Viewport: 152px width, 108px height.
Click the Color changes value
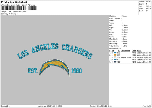click(x=122, y=18)
